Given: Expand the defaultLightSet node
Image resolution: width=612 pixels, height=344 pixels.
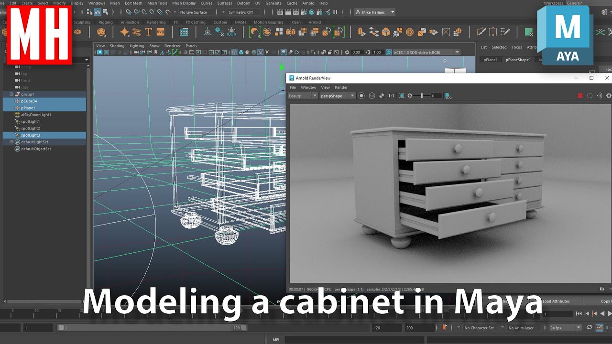Looking at the screenshot, I should [11, 142].
